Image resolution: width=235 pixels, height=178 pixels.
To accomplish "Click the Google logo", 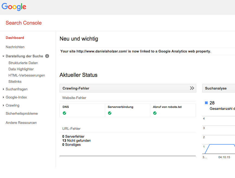I will (14, 7).
